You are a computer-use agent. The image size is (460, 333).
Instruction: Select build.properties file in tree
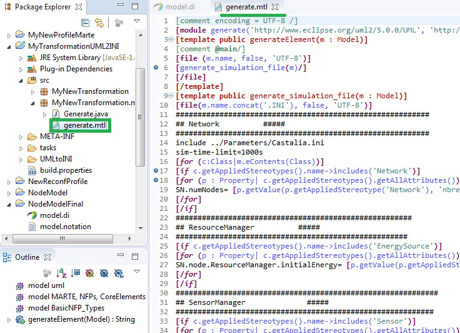click(x=66, y=170)
